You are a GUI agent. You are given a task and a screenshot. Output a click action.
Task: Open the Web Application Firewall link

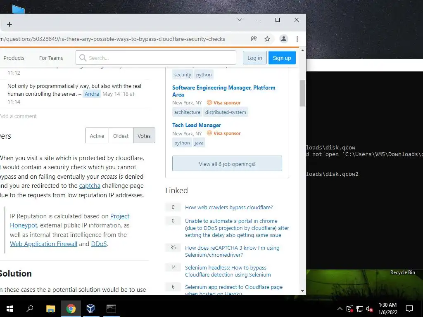coord(44,244)
